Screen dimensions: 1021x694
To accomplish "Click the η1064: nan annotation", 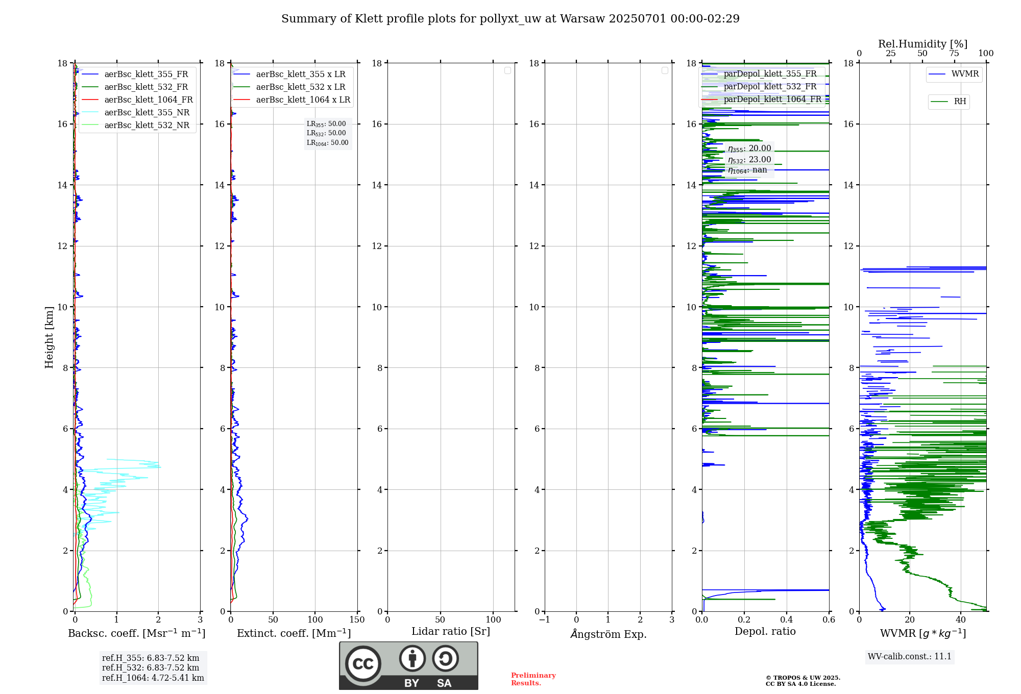I will pyautogui.click(x=747, y=170).
